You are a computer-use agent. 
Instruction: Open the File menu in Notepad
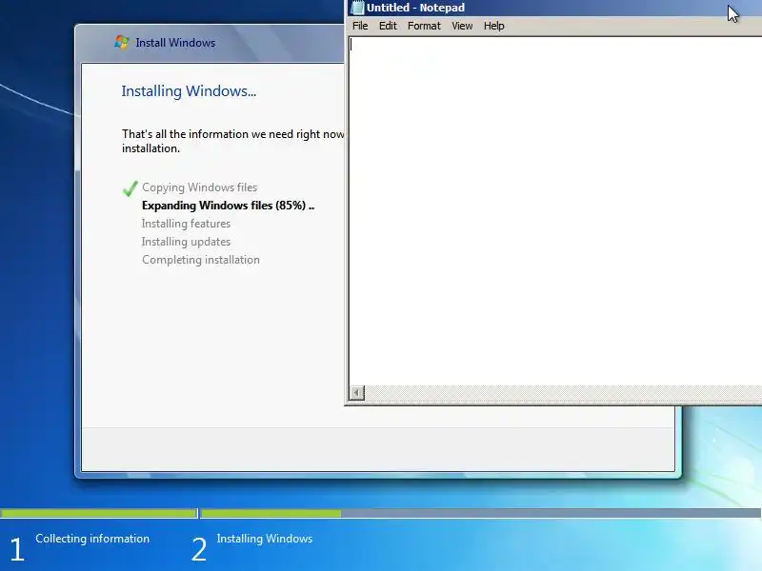(360, 26)
